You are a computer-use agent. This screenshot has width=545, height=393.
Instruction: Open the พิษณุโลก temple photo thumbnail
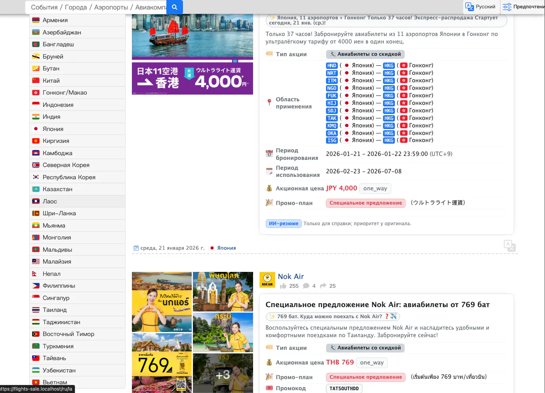click(x=223, y=292)
